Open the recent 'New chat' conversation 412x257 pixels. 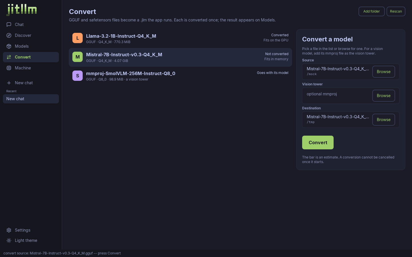click(x=31, y=99)
